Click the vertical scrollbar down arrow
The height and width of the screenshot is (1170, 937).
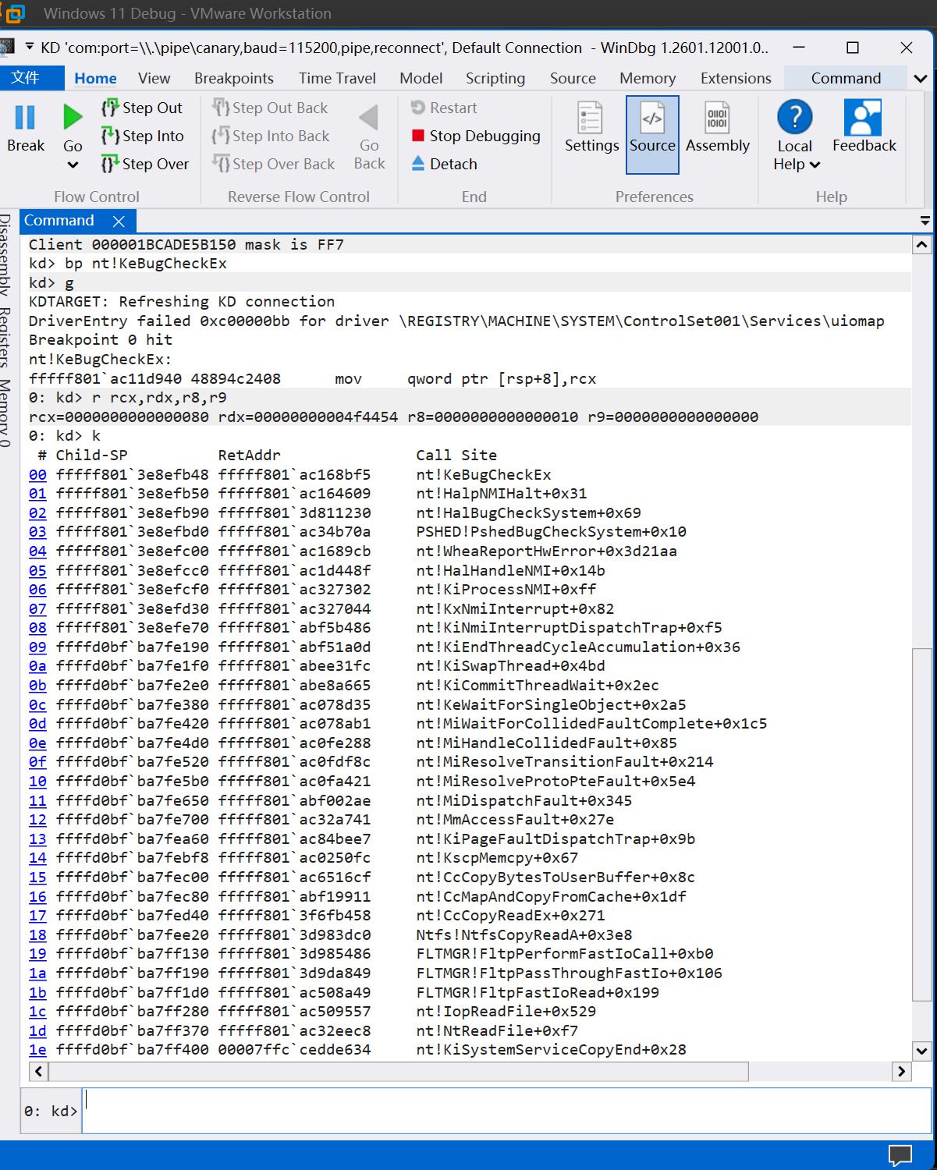pyautogui.click(x=921, y=1051)
